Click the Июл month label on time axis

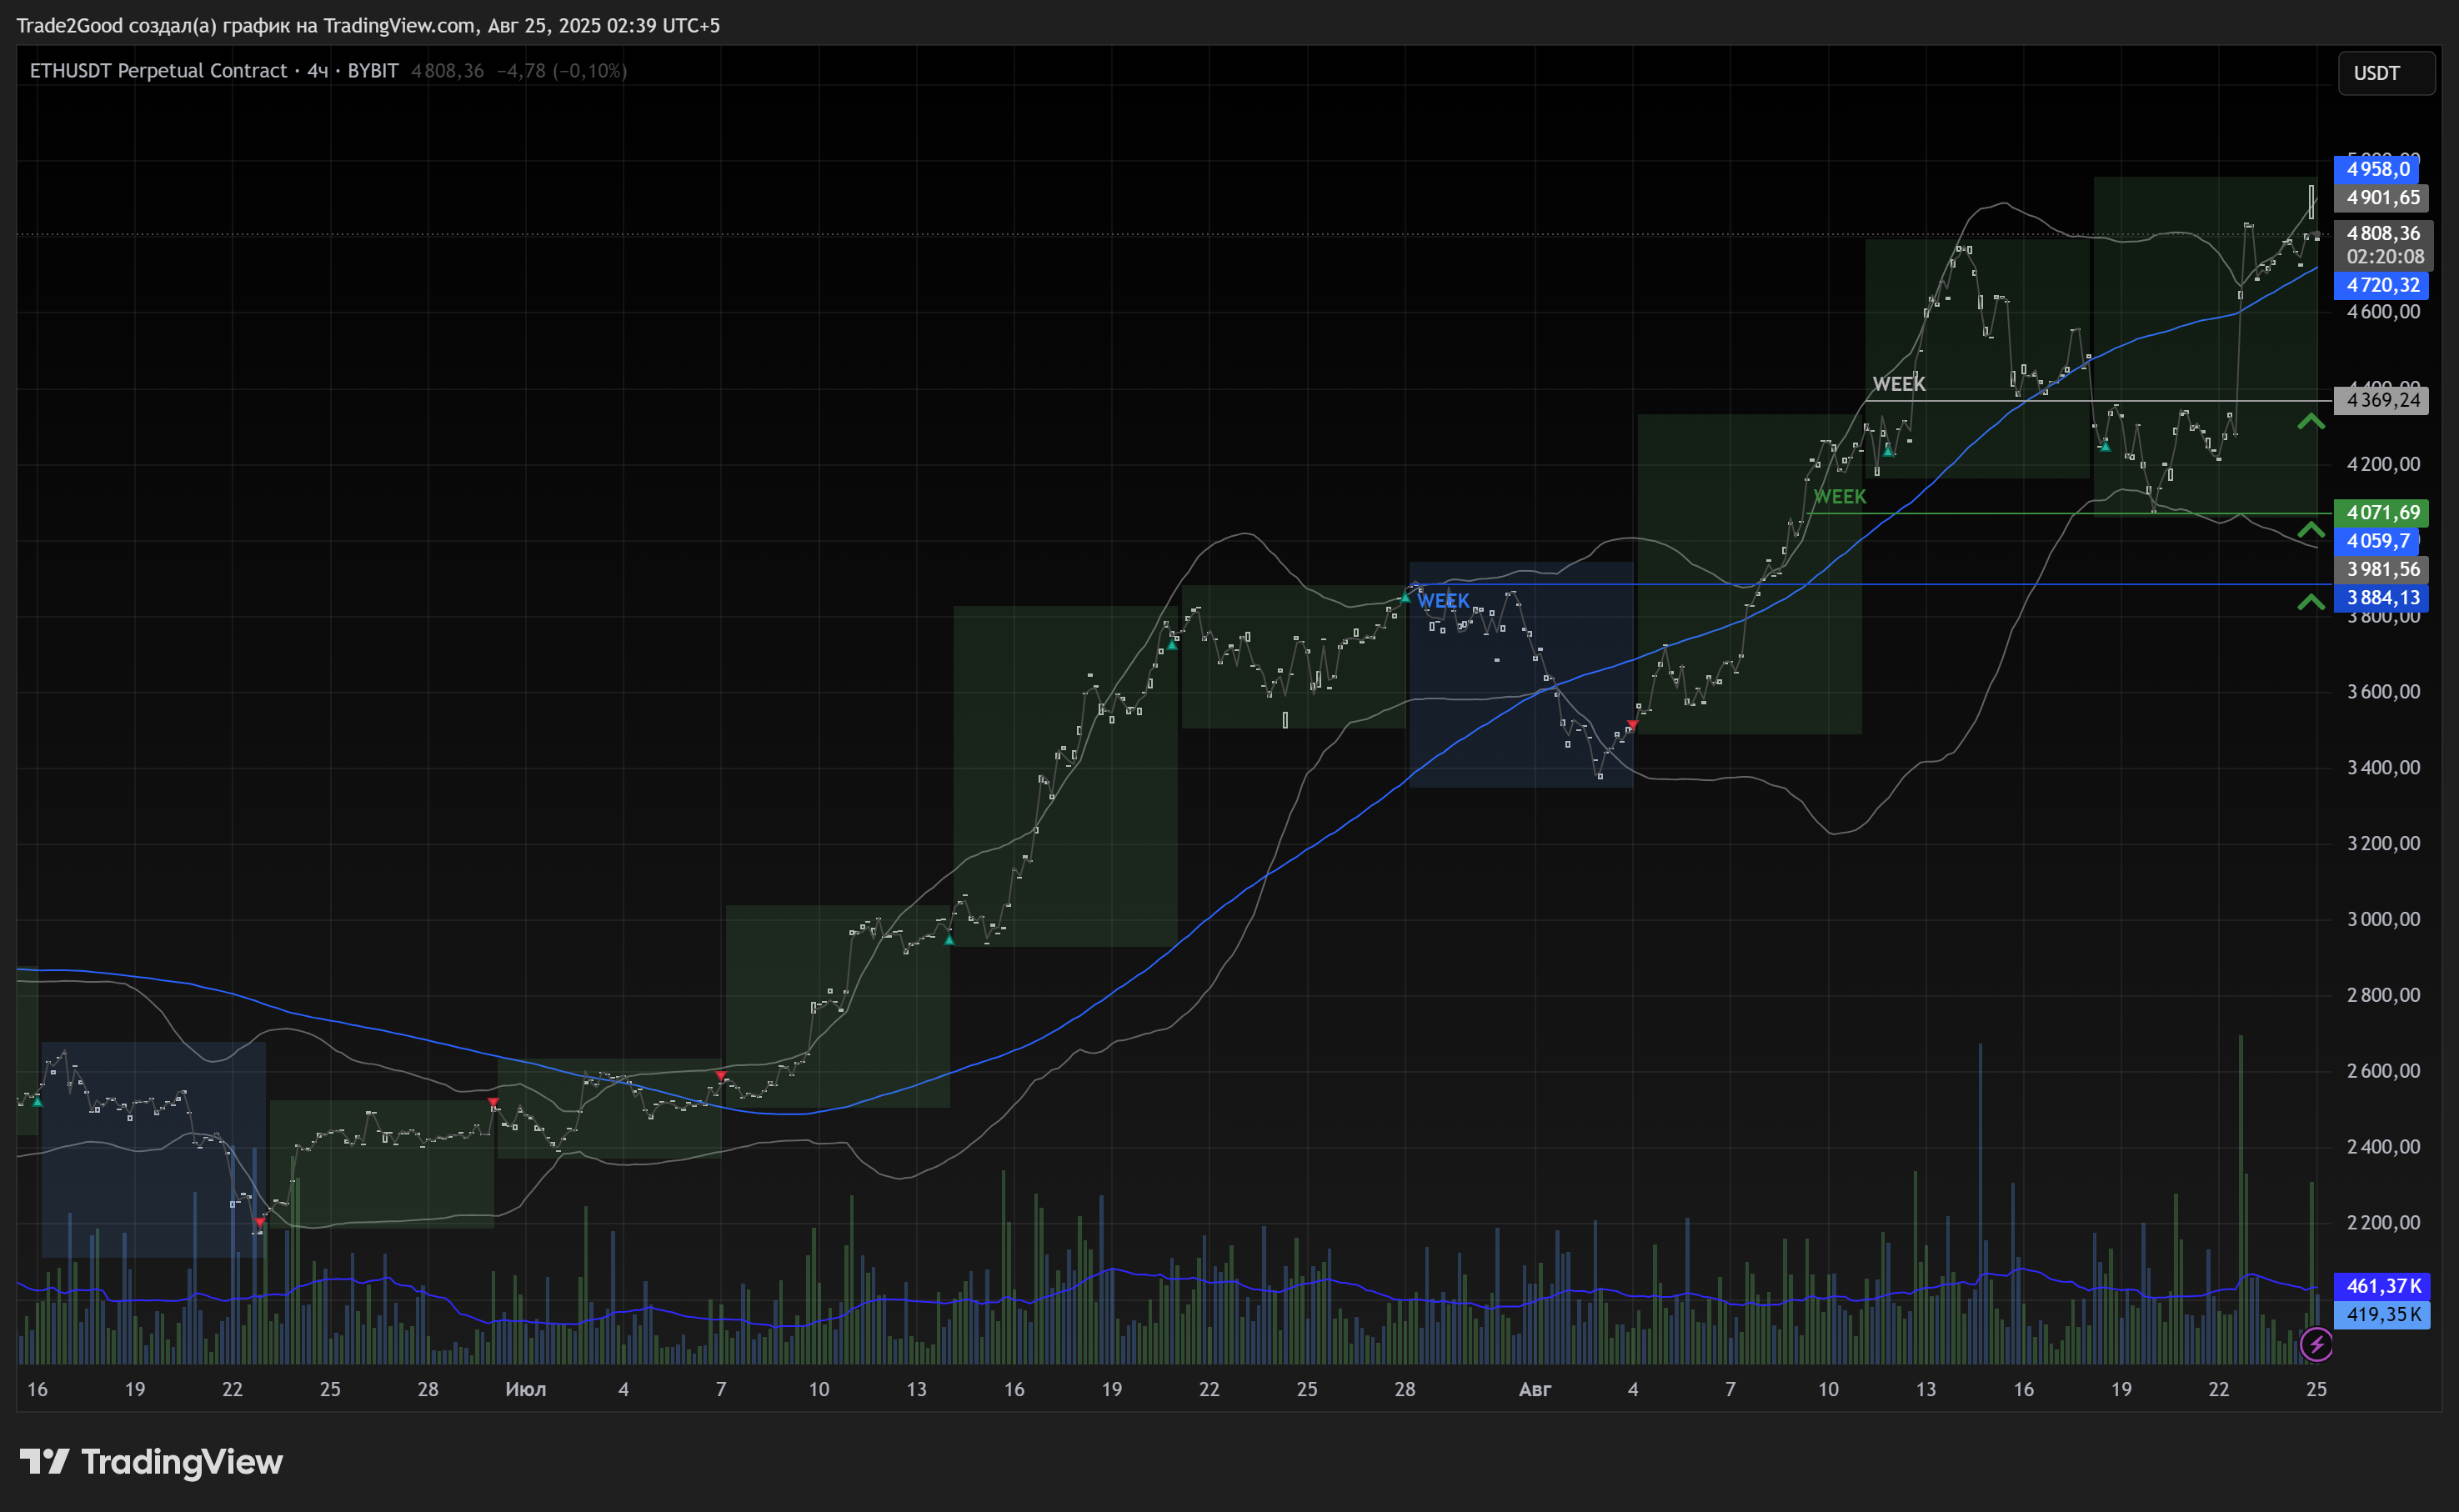525,1389
